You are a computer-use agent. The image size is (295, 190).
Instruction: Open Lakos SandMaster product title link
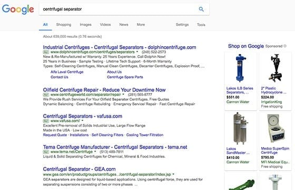[x=238, y=151]
